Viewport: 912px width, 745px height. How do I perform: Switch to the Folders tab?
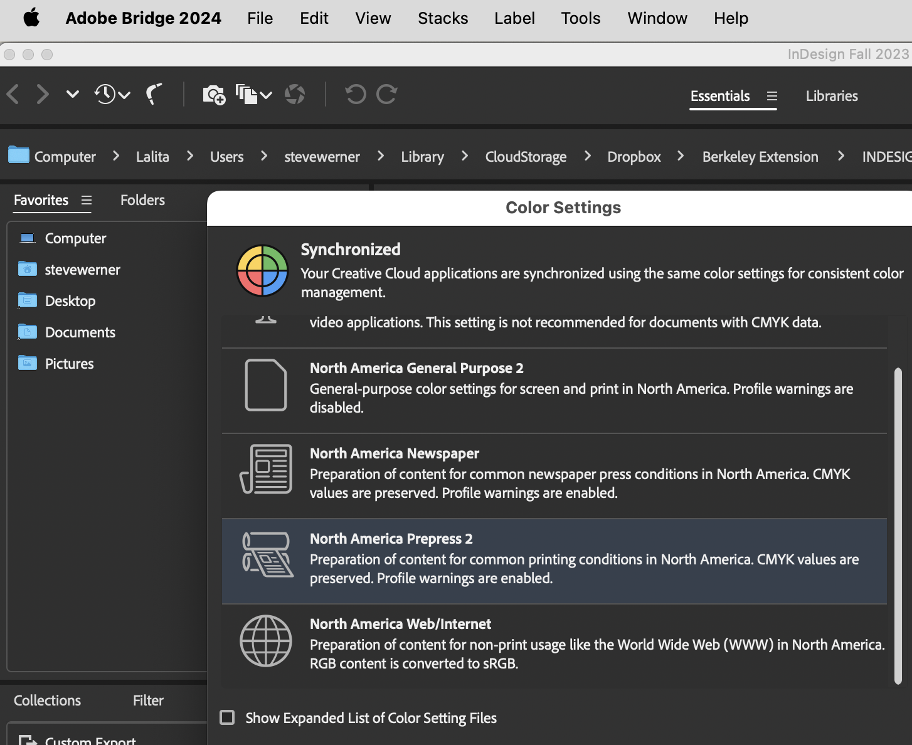142,201
